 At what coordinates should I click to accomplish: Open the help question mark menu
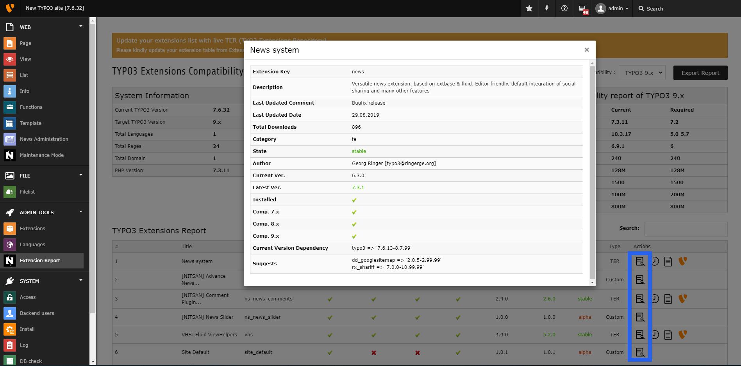click(x=564, y=8)
